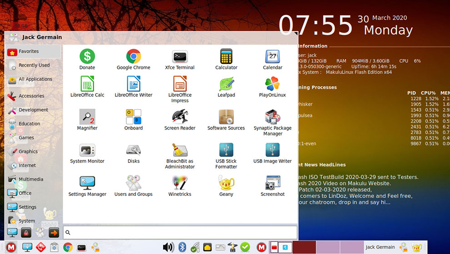Screen dimensions: 450x254
Task: Open the network connection tray icon
Action: (195, 247)
